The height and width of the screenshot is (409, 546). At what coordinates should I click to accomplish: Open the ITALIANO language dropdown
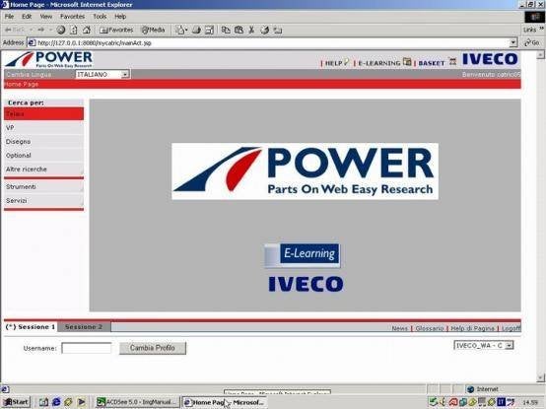pos(102,75)
